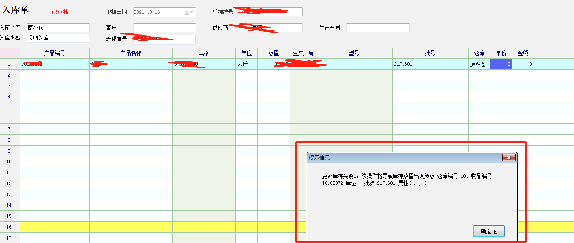This screenshot has height=243, width=574.
Task: Click the 已审核 status label
Action: (60, 12)
